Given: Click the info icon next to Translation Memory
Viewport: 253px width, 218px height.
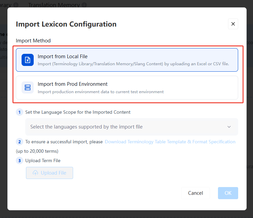Looking at the screenshot, I should coord(84,5).
